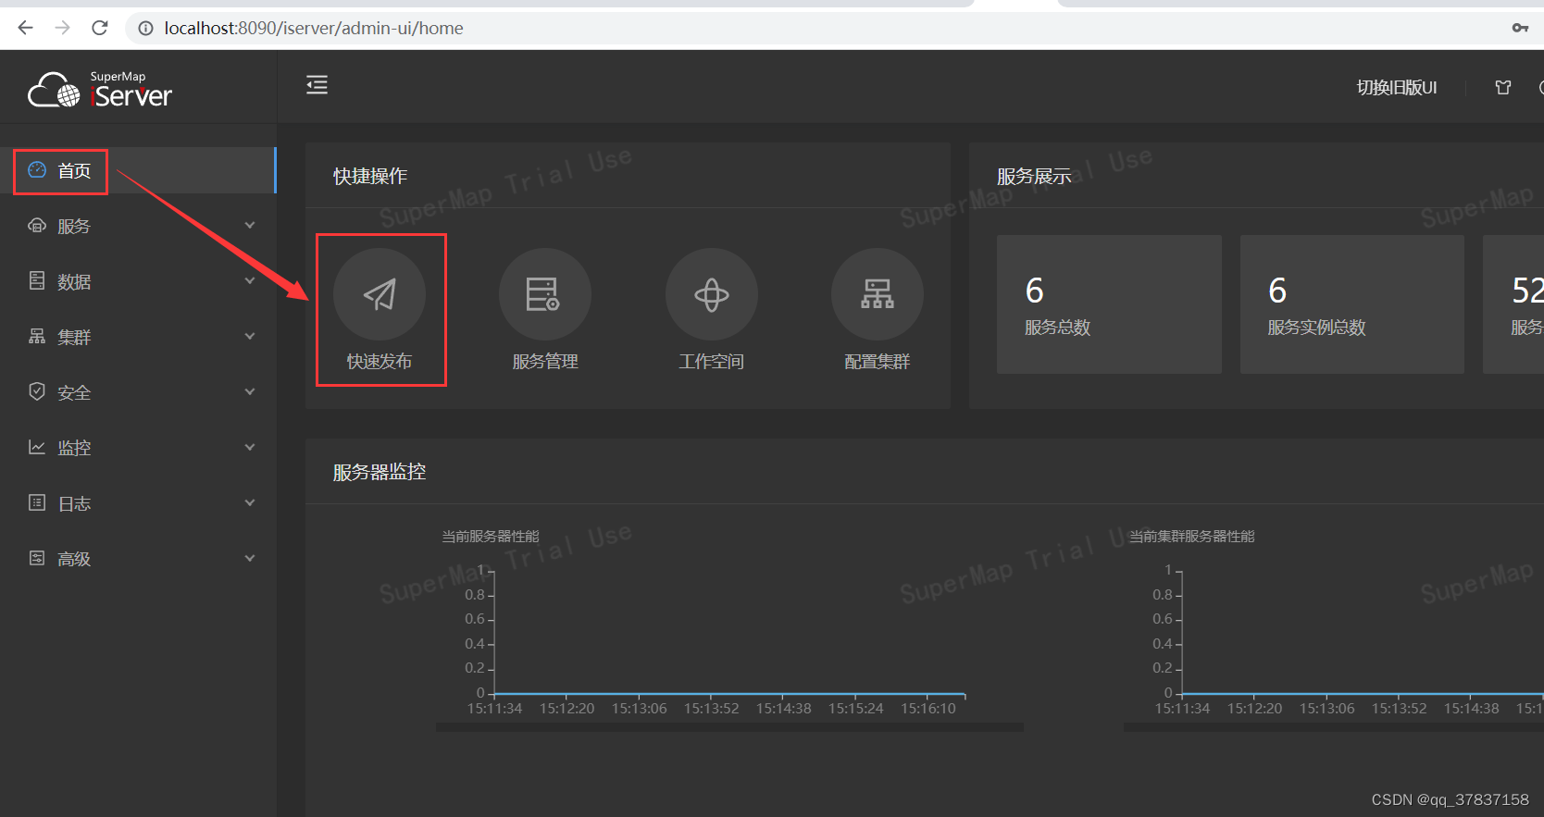1544x817 pixels.
Task: Expand the 监控 menu chevron
Action: click(x=250, y=447)
